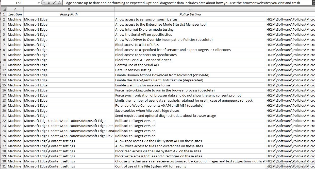Select column C header
The image size is (315, 169).
190,9
